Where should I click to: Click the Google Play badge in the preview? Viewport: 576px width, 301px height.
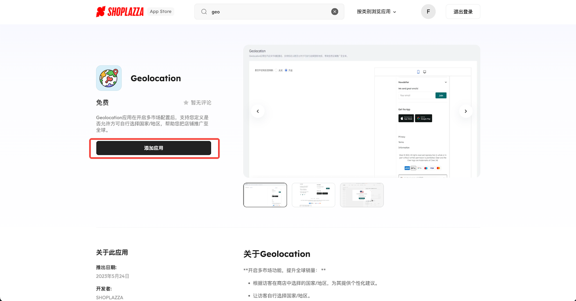click(423, 118)
